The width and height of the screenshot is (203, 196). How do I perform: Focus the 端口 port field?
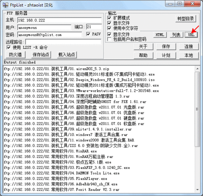point(94,27)
